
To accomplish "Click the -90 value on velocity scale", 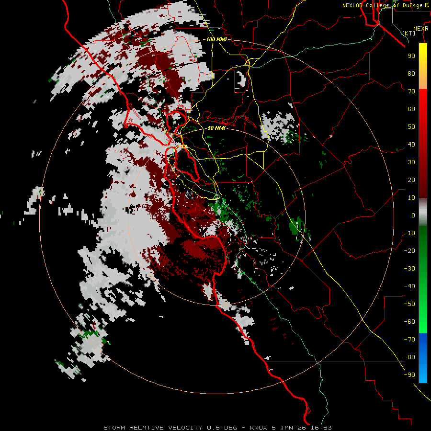I will tap(409, 375).
